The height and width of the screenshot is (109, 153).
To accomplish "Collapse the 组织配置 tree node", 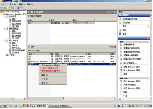I will coord(4,17).
